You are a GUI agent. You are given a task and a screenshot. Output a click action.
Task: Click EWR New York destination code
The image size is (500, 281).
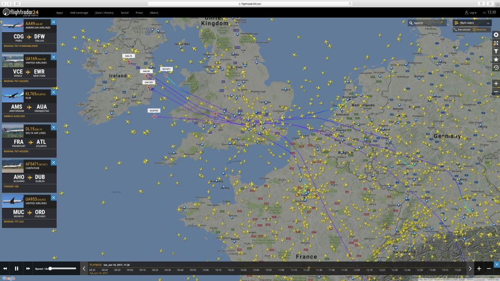[39, 72]
